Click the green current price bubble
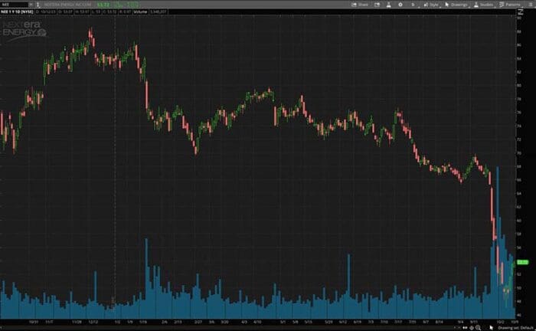 click(523, 262)
